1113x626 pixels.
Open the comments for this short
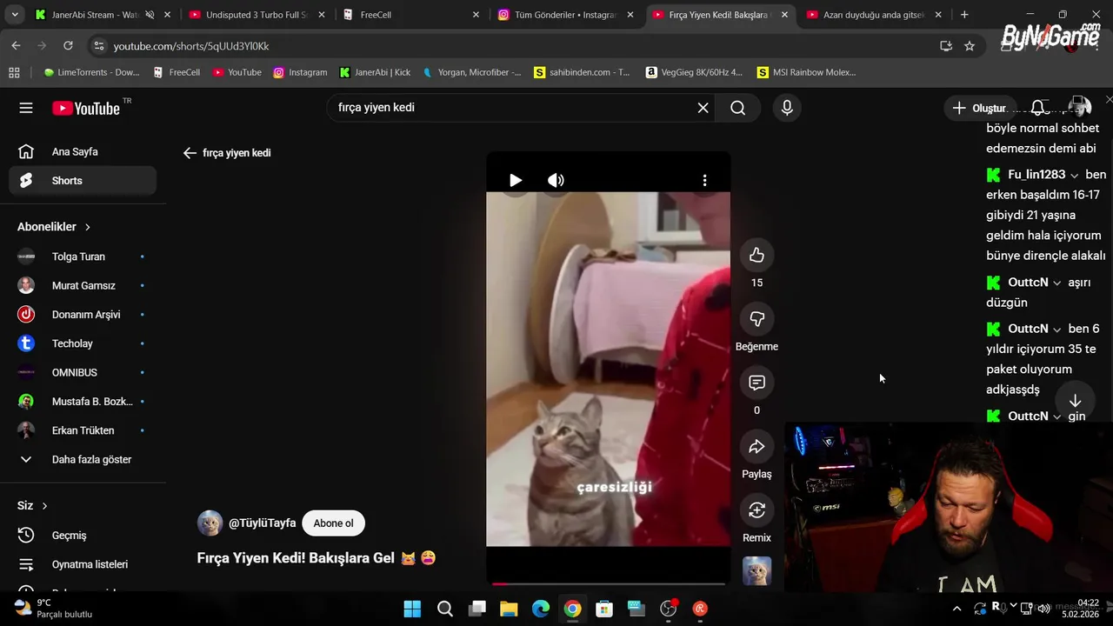pos(756,383)
